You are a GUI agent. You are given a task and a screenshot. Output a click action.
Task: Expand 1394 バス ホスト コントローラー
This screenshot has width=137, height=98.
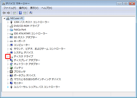point(8,22)
